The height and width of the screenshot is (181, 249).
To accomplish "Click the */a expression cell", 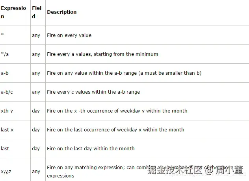I will click(5, 54).
